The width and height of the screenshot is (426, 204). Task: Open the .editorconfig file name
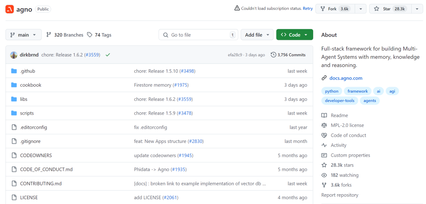coord(34,127)
